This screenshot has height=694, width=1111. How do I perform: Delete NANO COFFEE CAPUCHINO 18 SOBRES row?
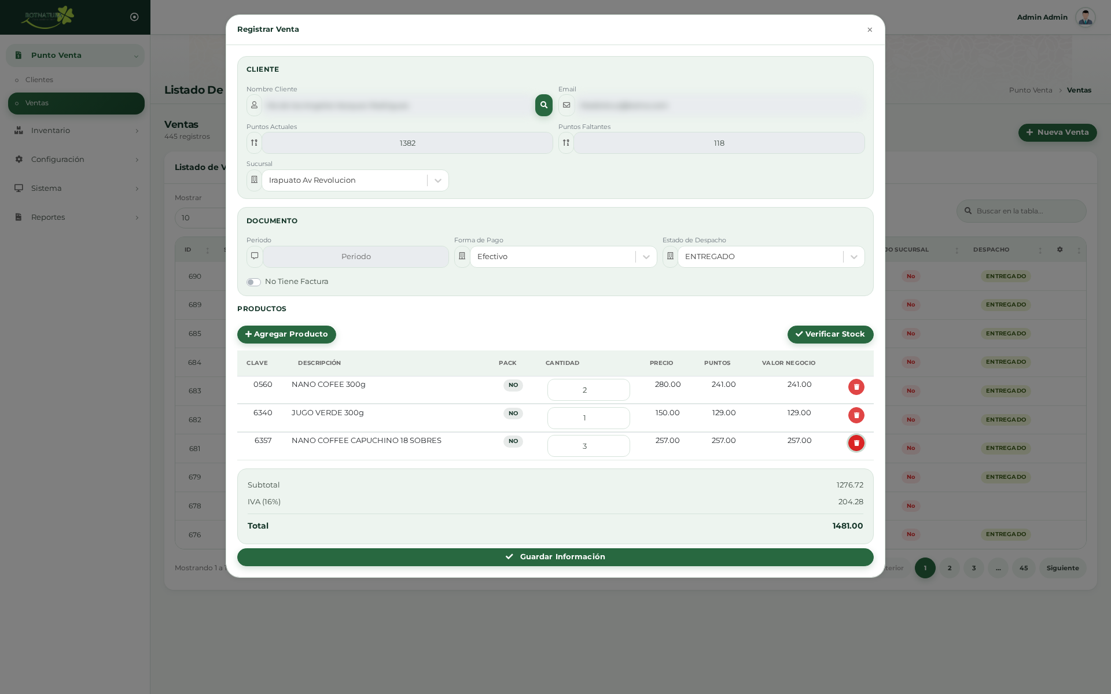point(856,443)
